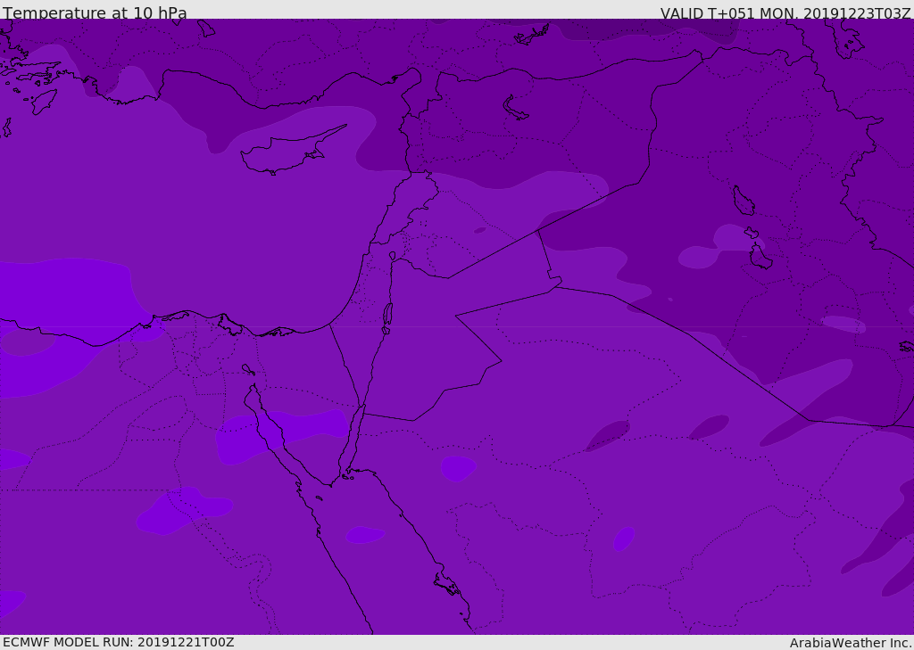The width and height of the screenshot is (914, 650).
Task: Click the 'VALID T+051 MON. 20191223T03Z' timestamp
Action: click(x=785, y=13)
